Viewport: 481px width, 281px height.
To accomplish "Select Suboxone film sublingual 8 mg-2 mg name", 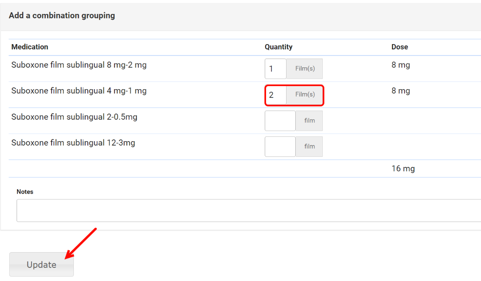I will pos(79,65).
